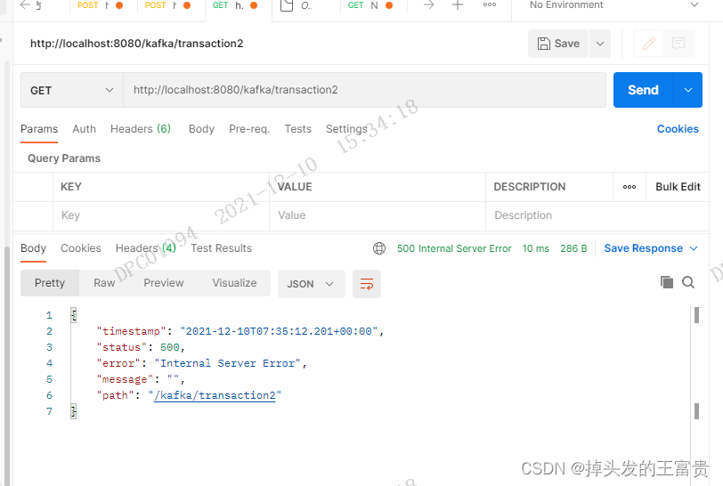
Task: Switch to the second POST request tab
Action: (167, 5)
